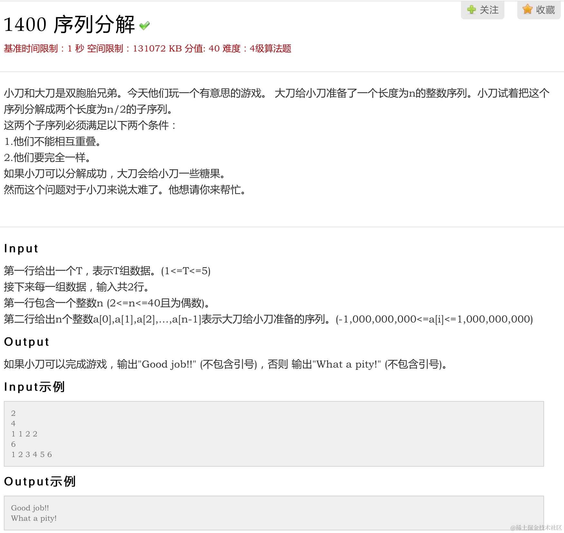This screenshot has height=533, width=564.
Task: Click the Input heading
Action: [x=21, y=248]
